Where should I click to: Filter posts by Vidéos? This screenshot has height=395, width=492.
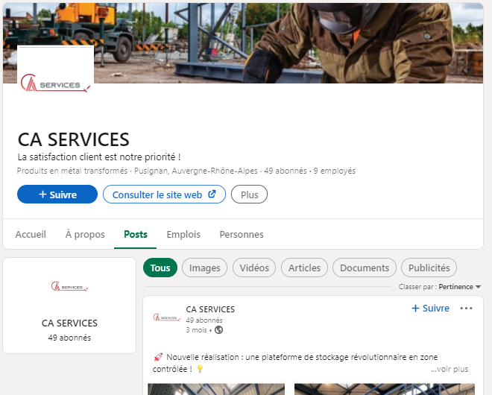[254, 268]
